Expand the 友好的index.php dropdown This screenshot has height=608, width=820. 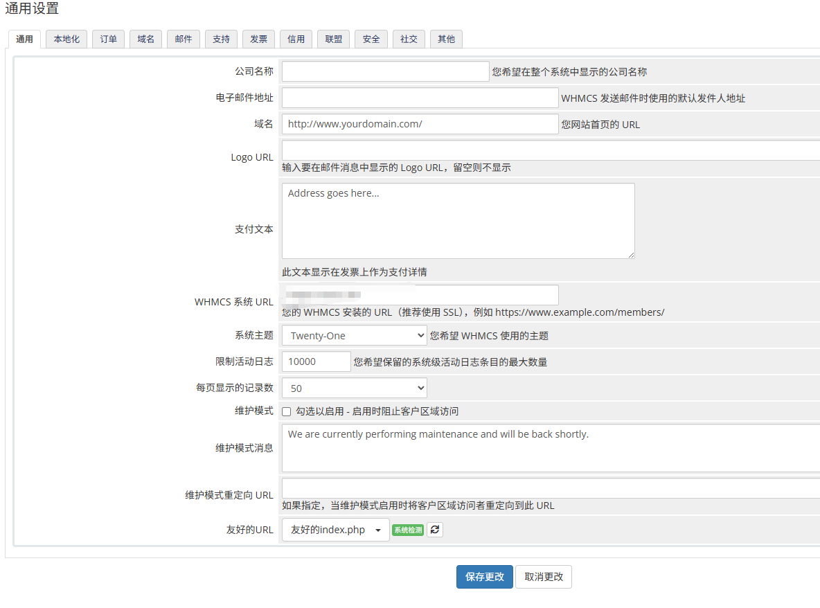point(336,530)
